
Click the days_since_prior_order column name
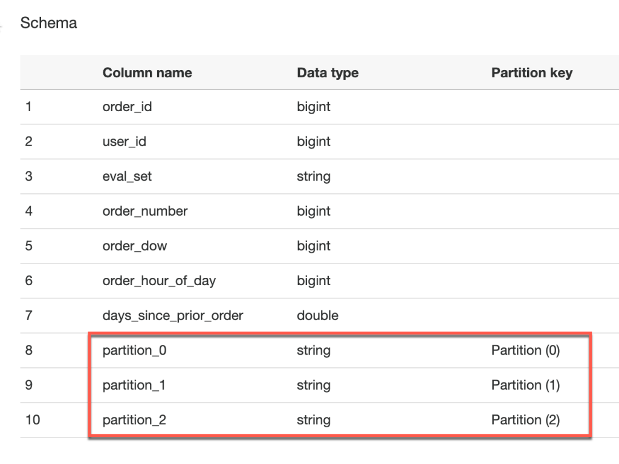coord(173,315)
